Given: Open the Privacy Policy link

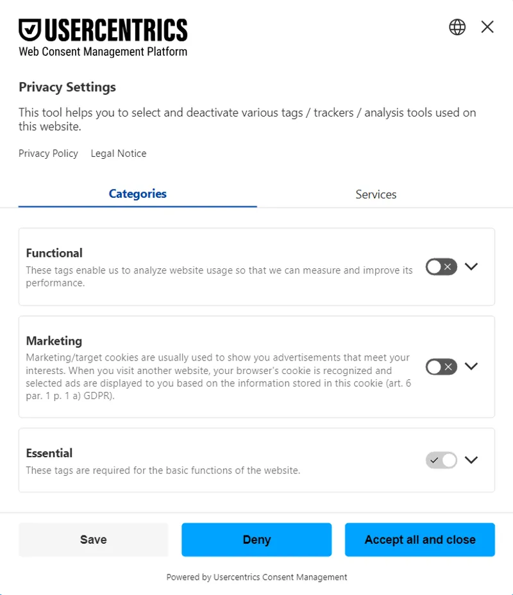Looking at the screenshot, I should [48, 153].
